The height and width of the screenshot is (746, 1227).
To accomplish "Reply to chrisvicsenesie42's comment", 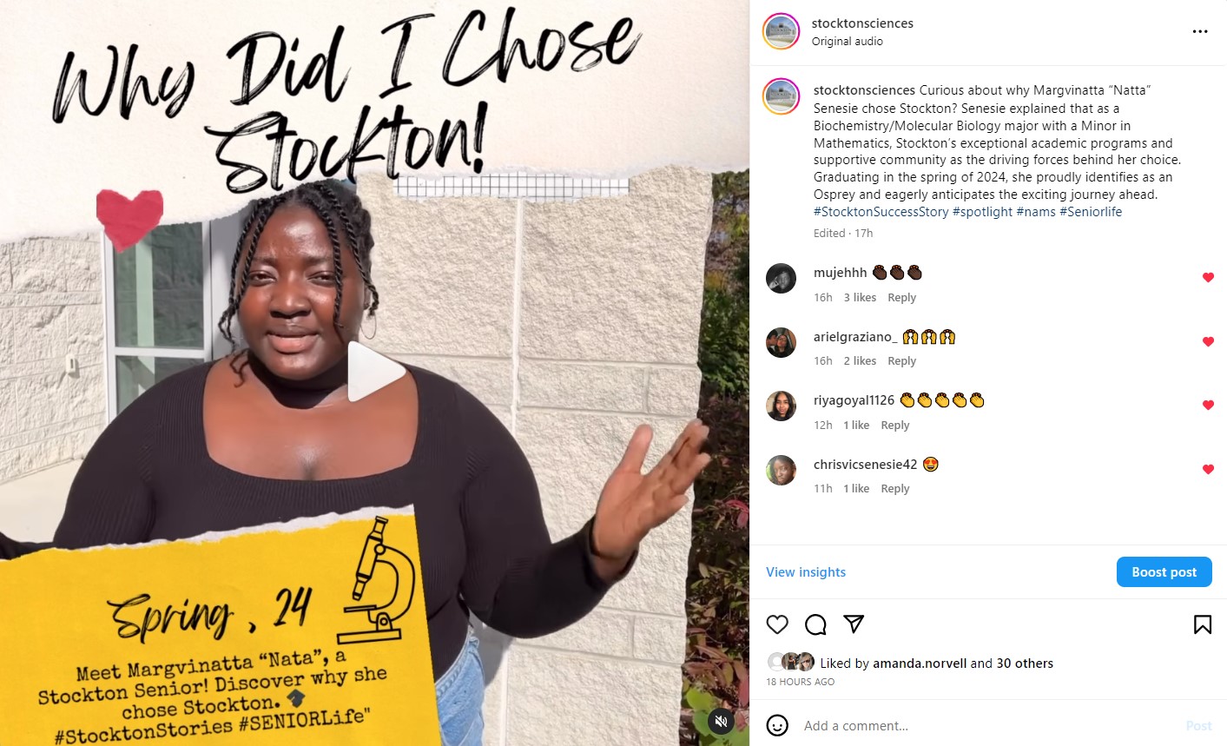I will 895,489.
